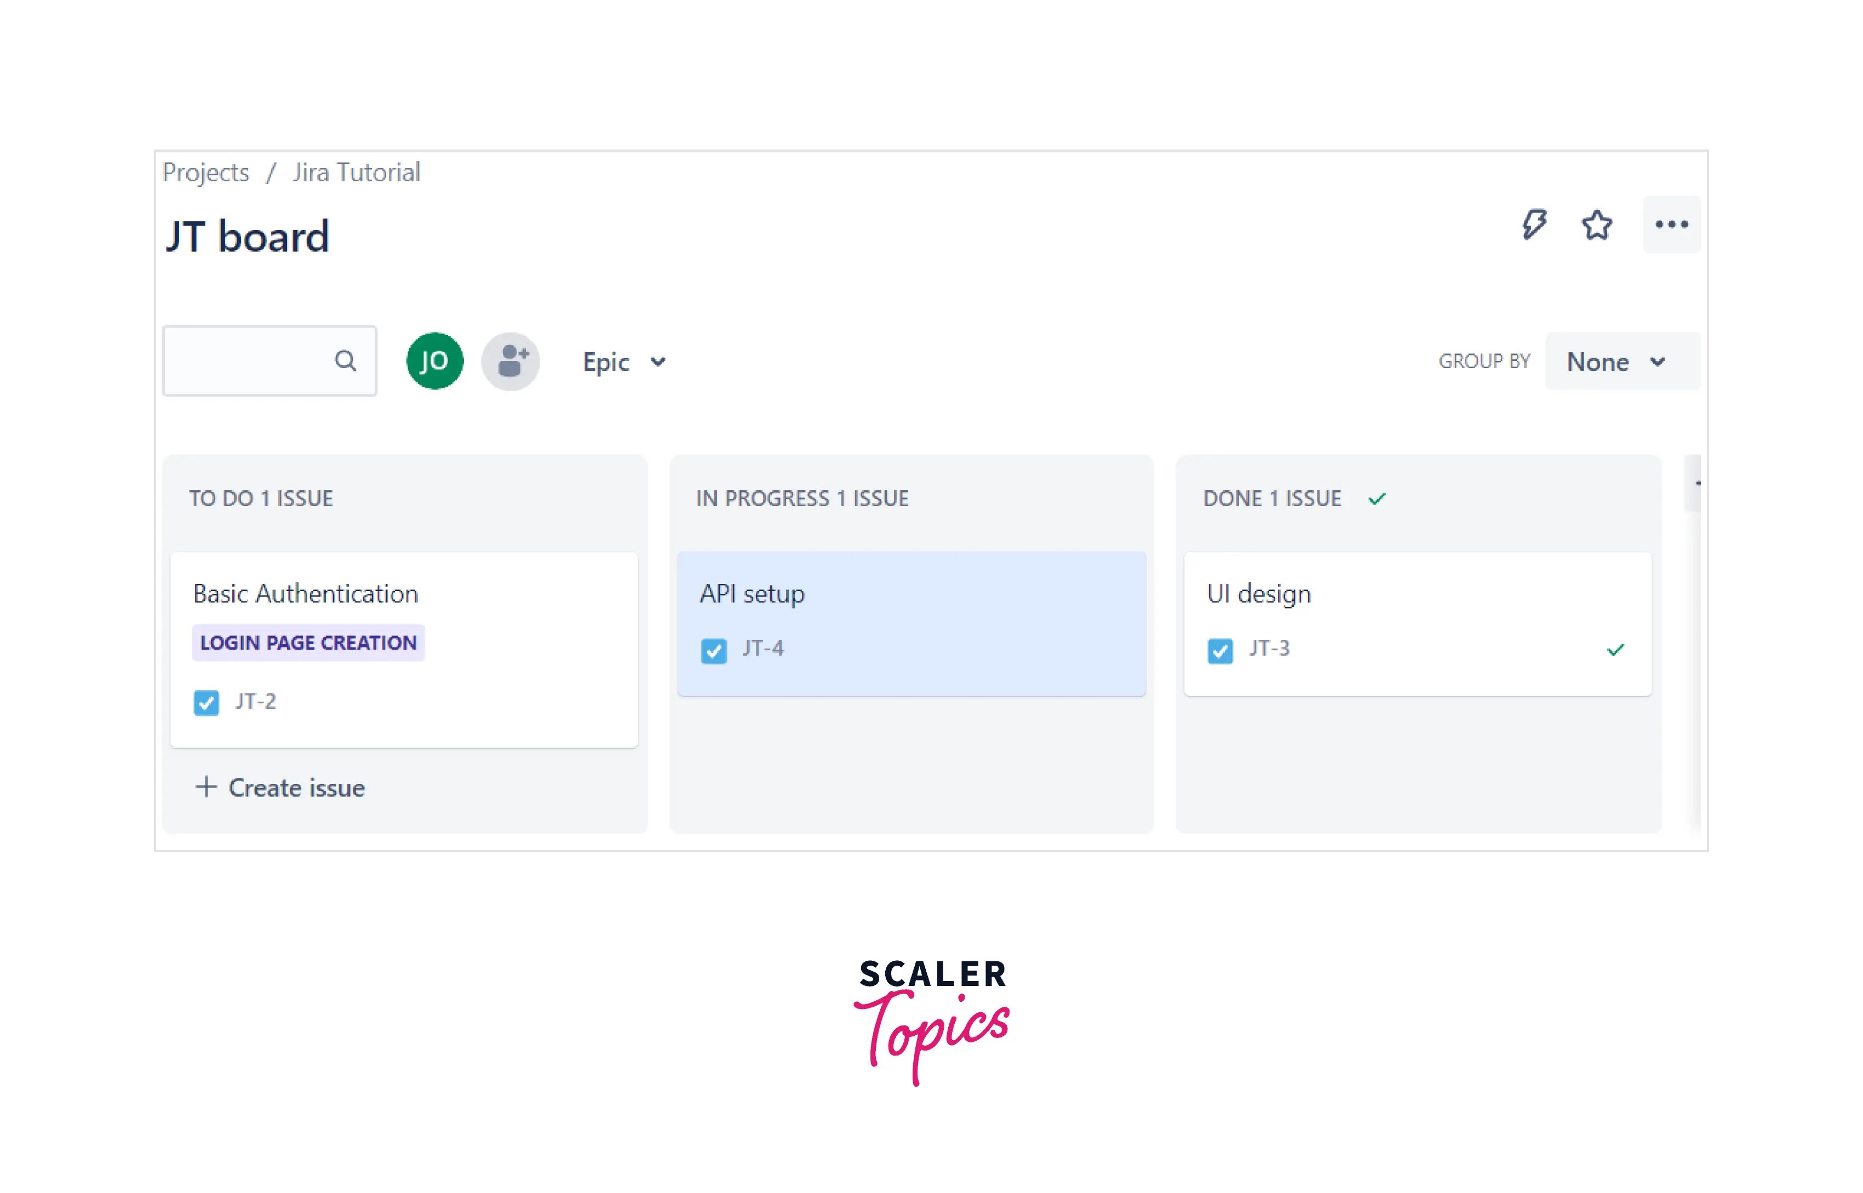Open the Group By None dropdown
The image size is (1863, 1193).
[1615, 361]
